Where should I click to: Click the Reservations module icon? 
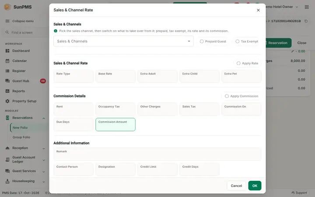pyautogui.click(x=7, y=118)
